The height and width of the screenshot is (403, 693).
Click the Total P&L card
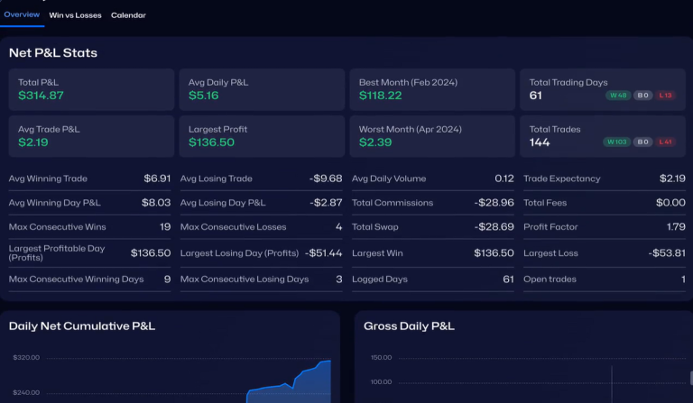[x=90, y=89]
